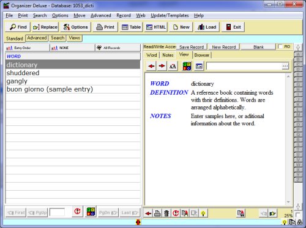Toggle the RO read-only checkbox
The height and width of the screenshot is (228, 306).
[281, 46]
